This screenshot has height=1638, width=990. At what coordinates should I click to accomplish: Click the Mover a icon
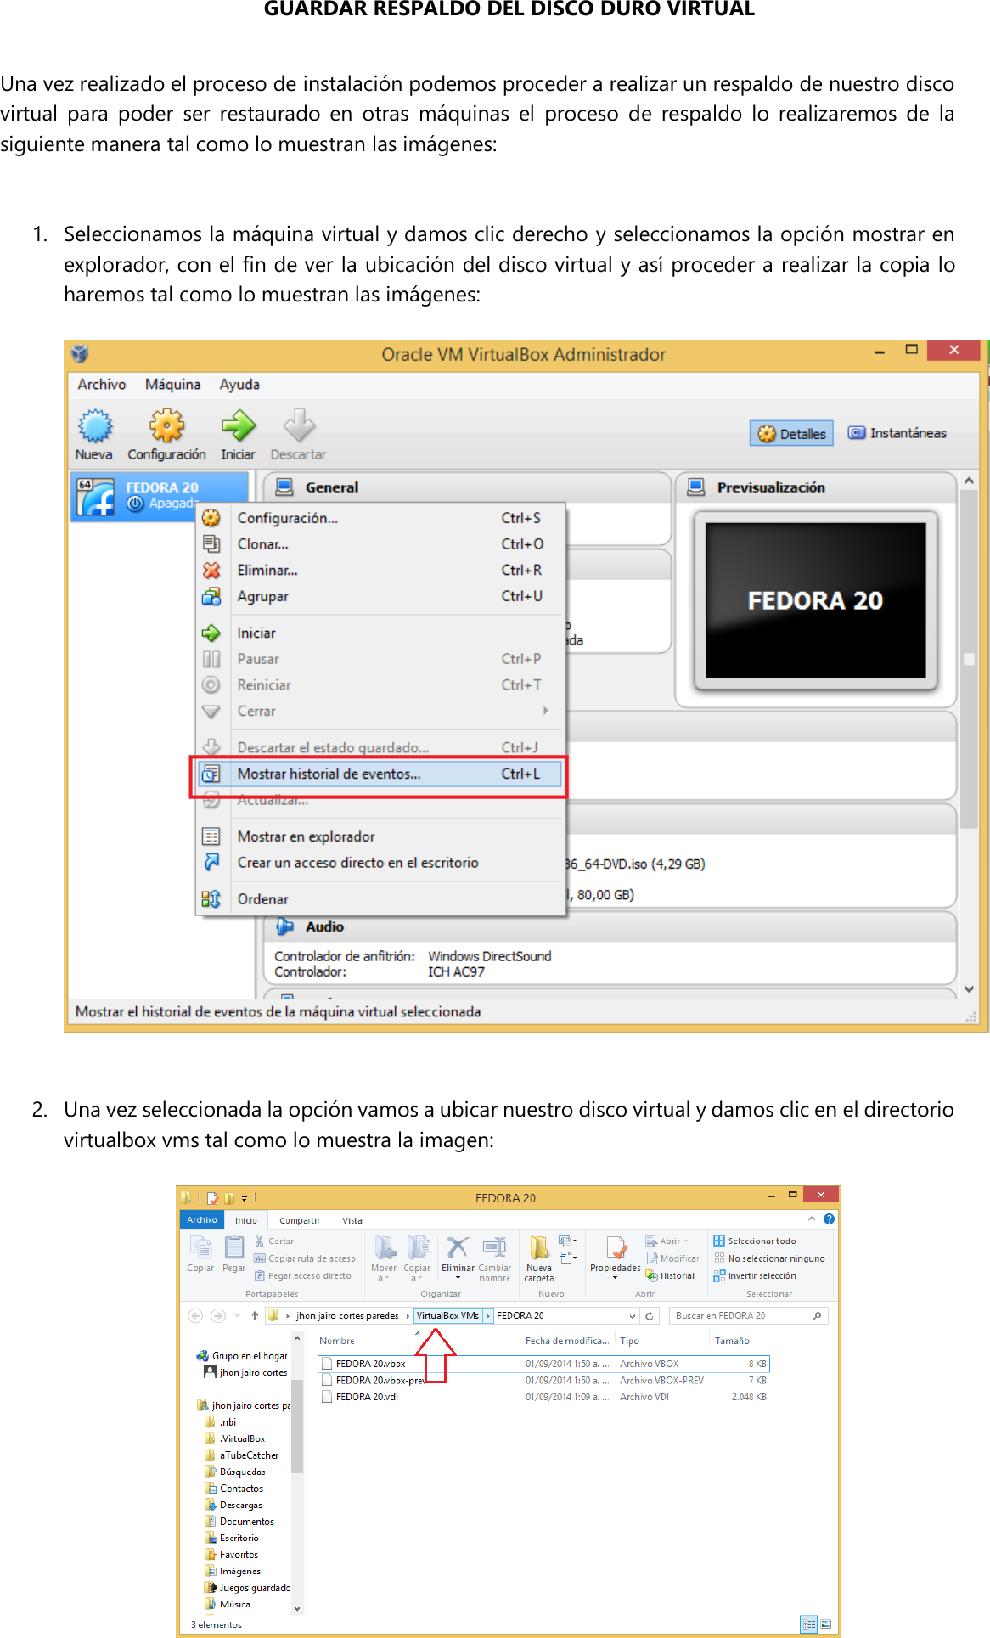click(x=384, y=1258)
